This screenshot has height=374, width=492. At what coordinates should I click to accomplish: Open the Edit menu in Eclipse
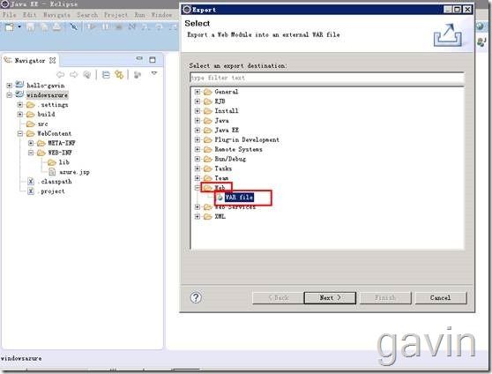(30, 15)
